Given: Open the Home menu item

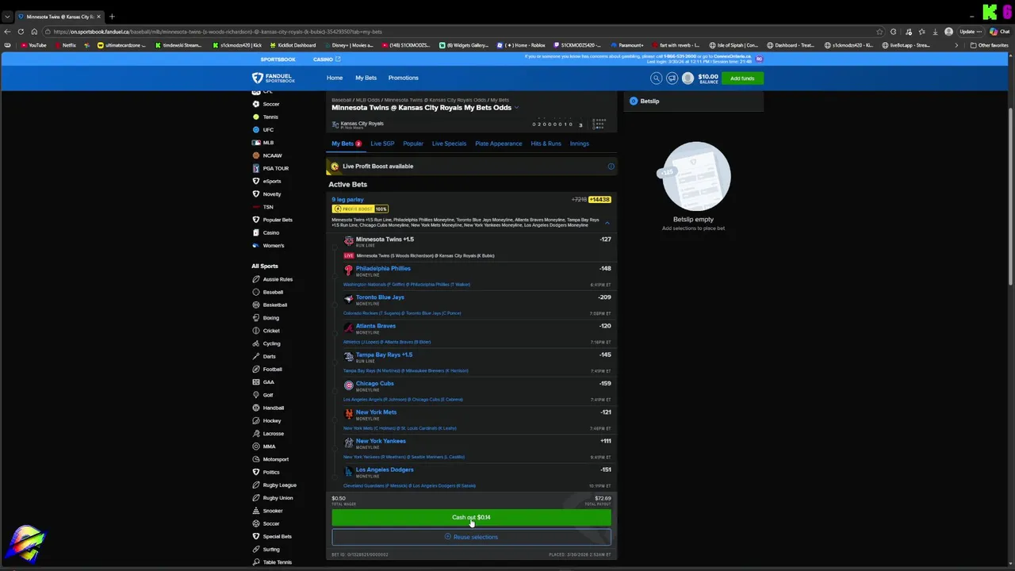Looking at the screenshot, I should click(x=335, y=78).
